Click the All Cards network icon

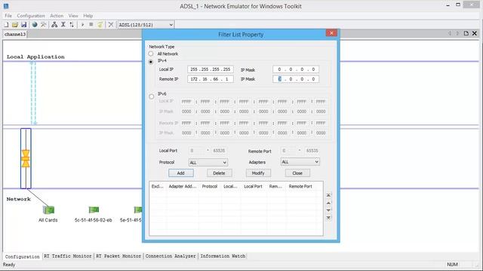[x=48, y=210]
